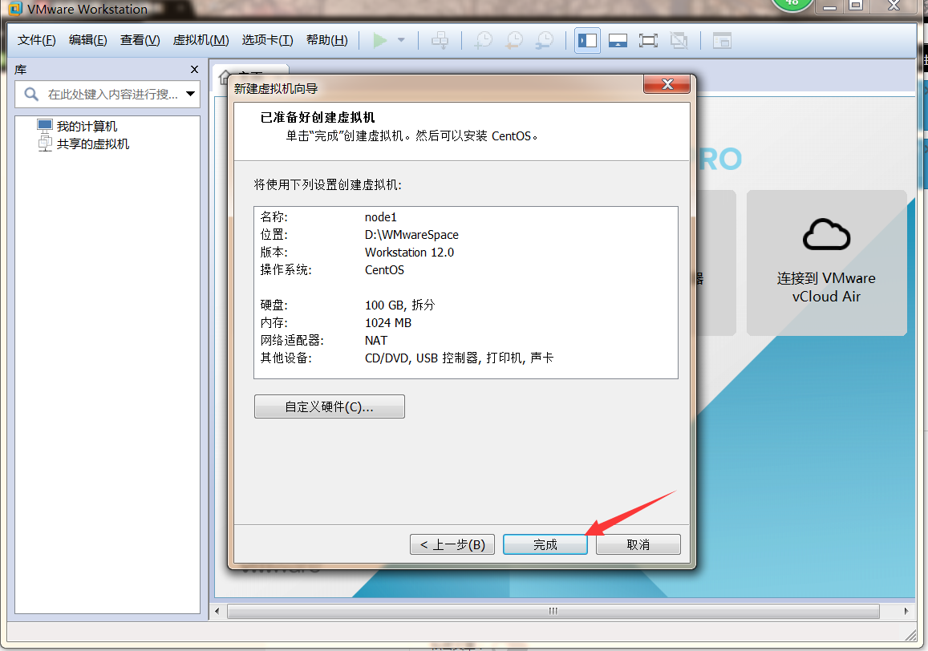Click the Send Ctrl+Alt+Del toolbar icon
928x651 pixels.
(440, 40)
